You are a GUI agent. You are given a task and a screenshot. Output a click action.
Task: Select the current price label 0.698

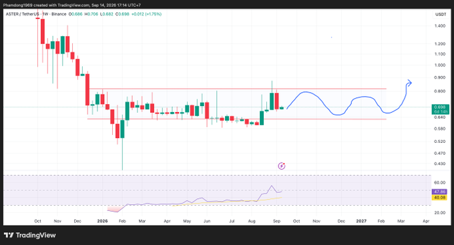(440, 107)
